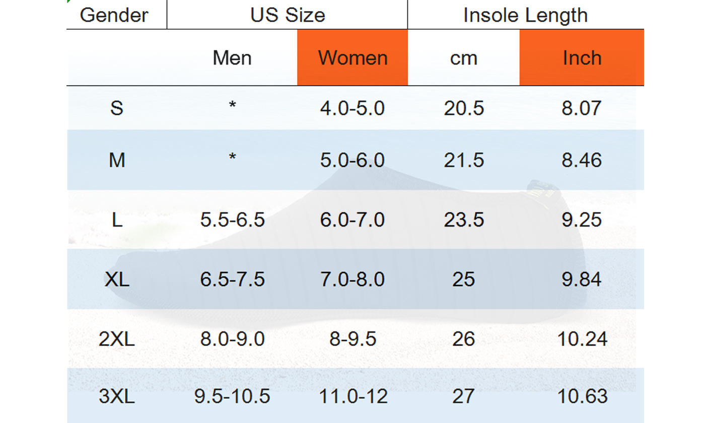
Task: Select the 8.07 inch value
Action: click(x=582, y=108)
